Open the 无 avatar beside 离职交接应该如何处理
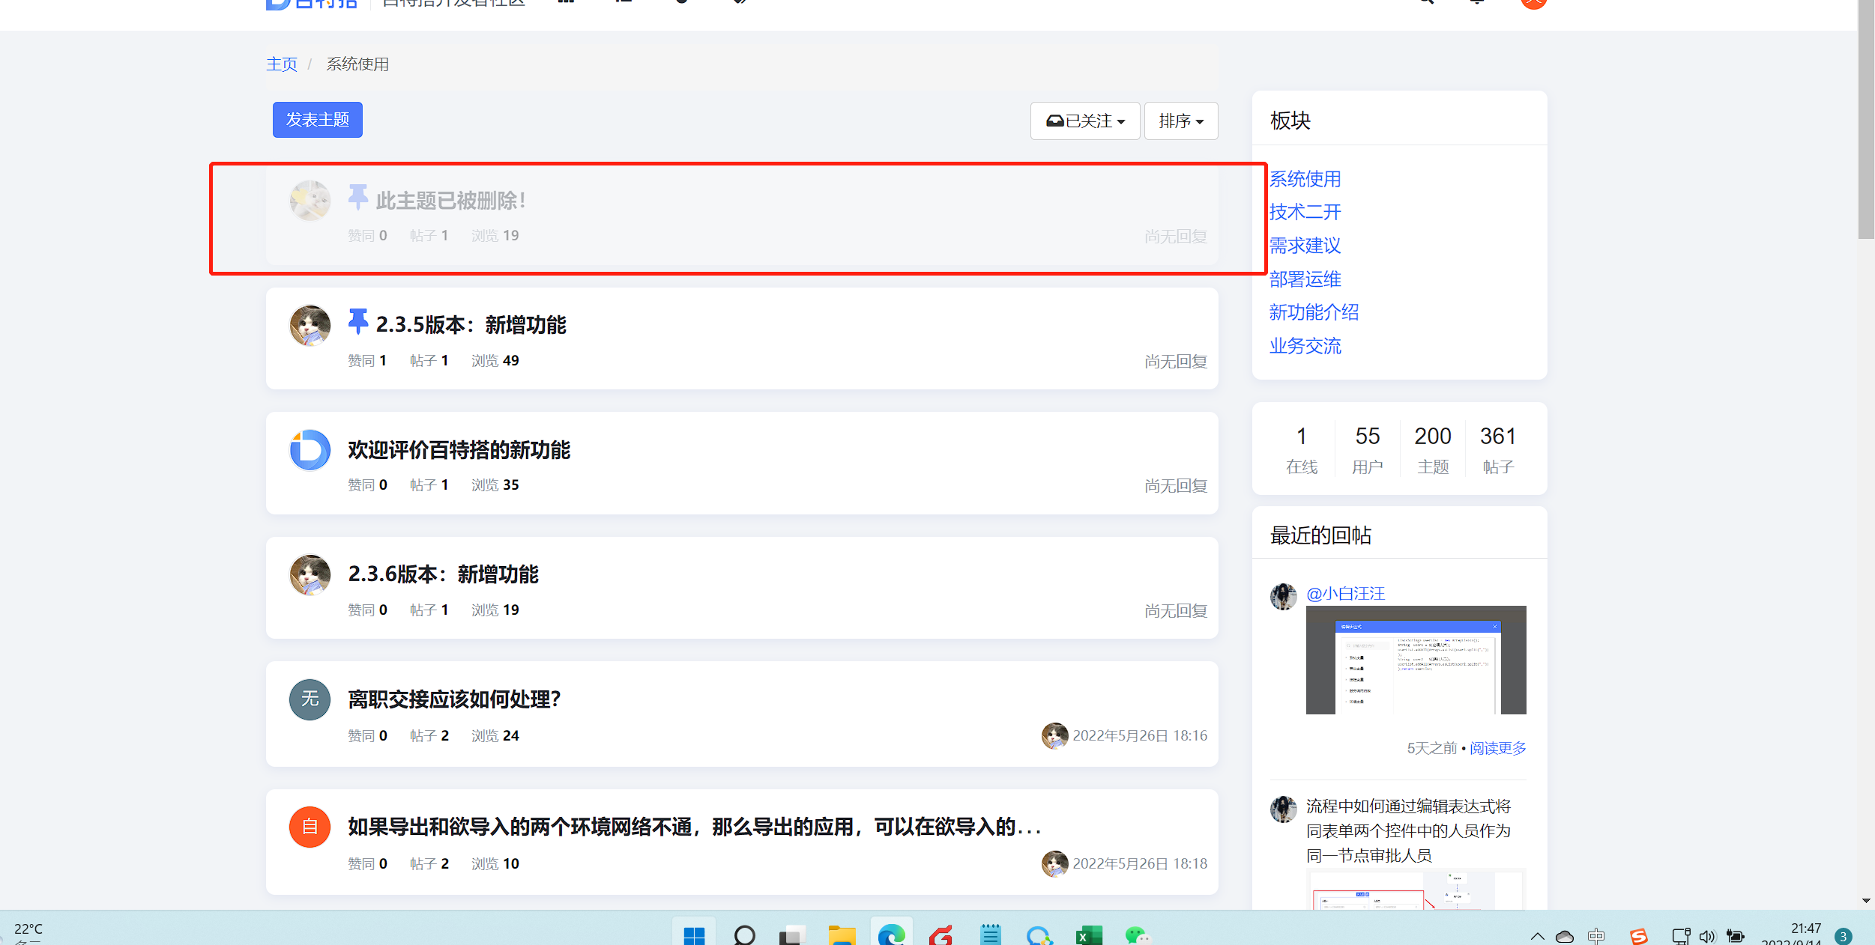The image size is (1875, 945). coord(310,699)
